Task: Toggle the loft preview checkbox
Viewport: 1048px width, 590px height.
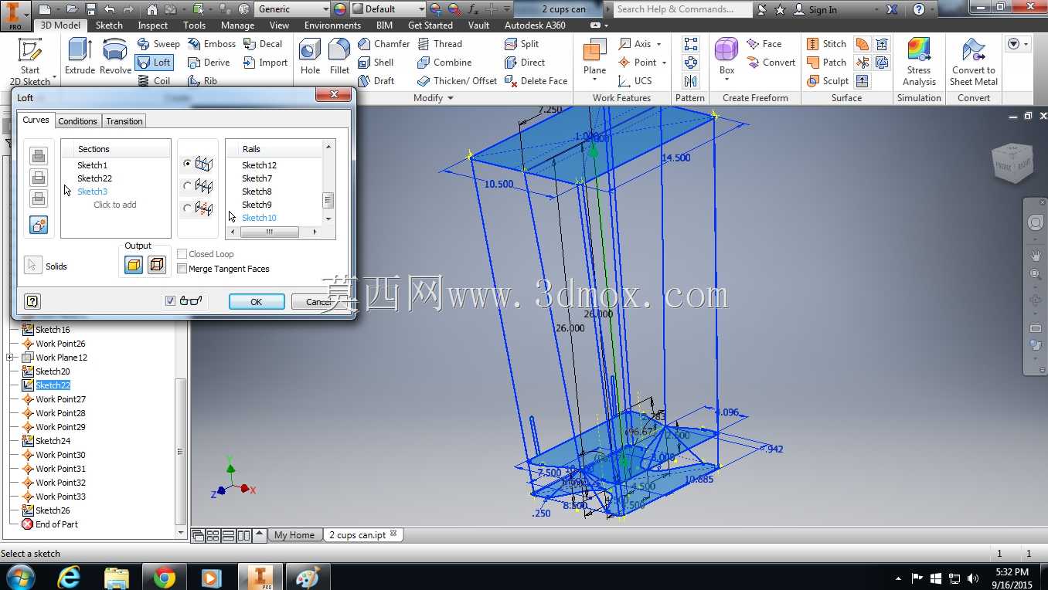Action: point(170,301)
